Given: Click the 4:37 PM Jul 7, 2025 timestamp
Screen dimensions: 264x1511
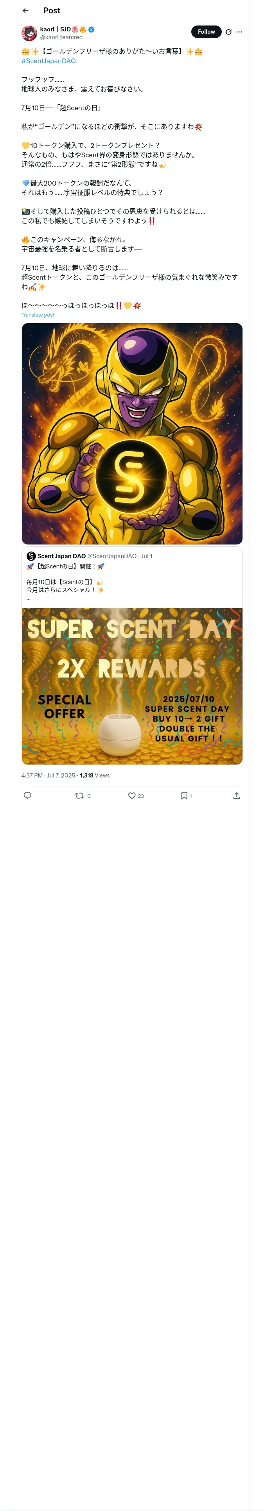Looking at the screenshot, I should 48,776.
